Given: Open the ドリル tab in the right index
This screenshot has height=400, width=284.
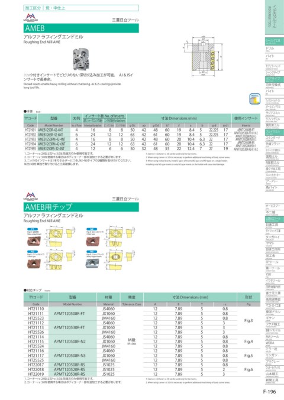Looking at the screenshot, I should 275,49.
